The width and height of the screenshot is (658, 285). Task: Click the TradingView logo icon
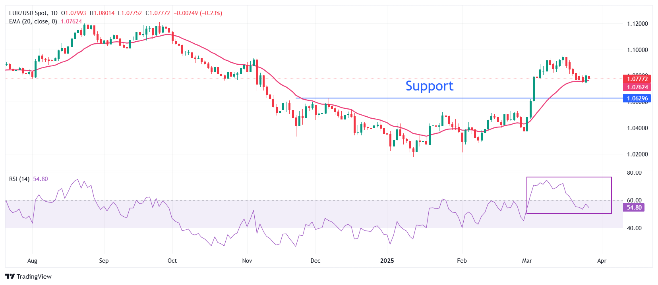10,277
